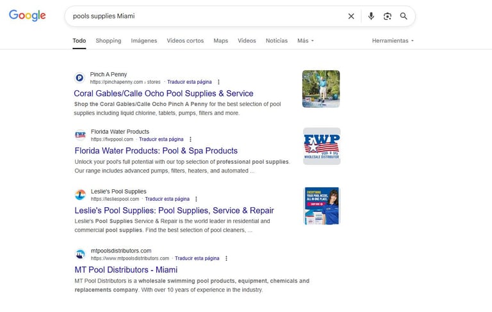Click the FWP logo thumbnail
Viewport: 492px width, 312px height.
pyautogui.click(x=322, y=146)
